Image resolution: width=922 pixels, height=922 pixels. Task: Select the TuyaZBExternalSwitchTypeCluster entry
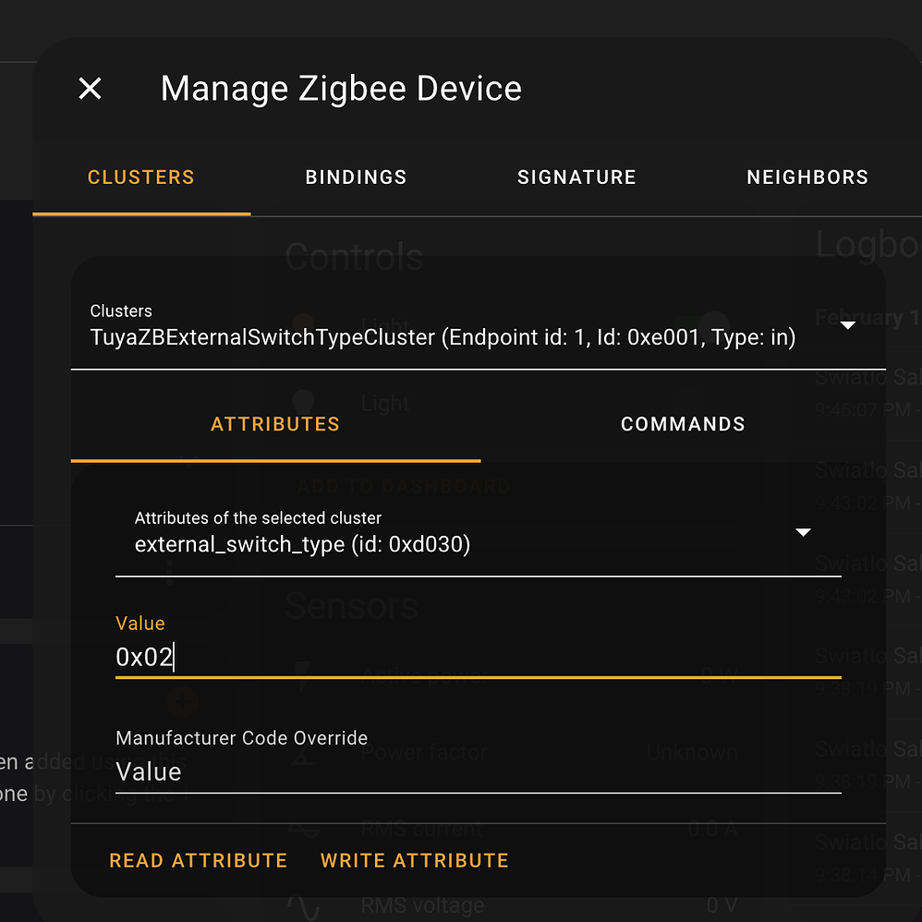pyautogui.click(x=442, y=337)
